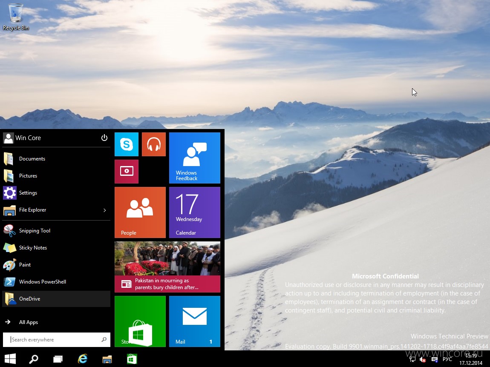Launch the Paint app
Screen dimensions: 490x367
[56, 265]
